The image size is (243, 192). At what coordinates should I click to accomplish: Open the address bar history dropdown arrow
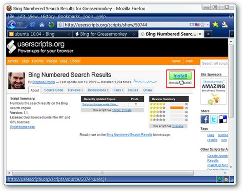(208, 25)
